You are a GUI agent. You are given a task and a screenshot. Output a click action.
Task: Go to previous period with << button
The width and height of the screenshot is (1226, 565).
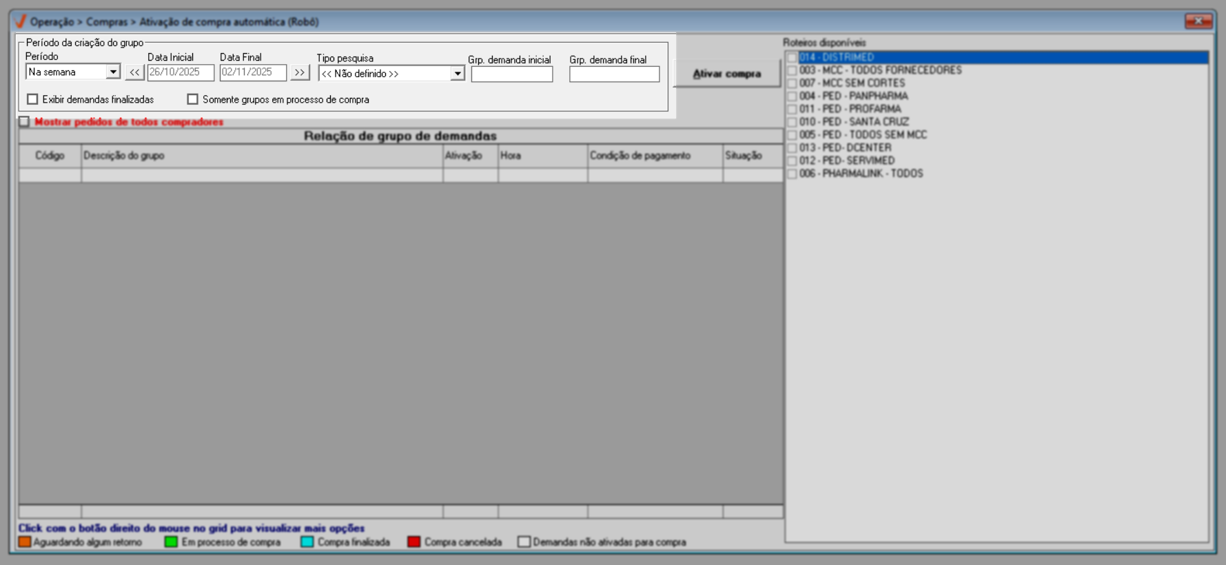coord(134,72)
